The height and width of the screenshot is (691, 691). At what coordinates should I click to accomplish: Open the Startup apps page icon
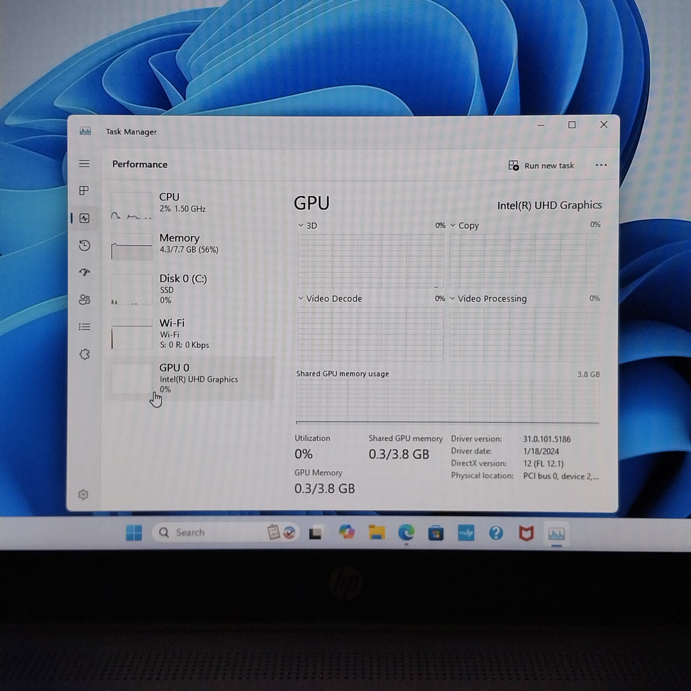pos(85,273)
